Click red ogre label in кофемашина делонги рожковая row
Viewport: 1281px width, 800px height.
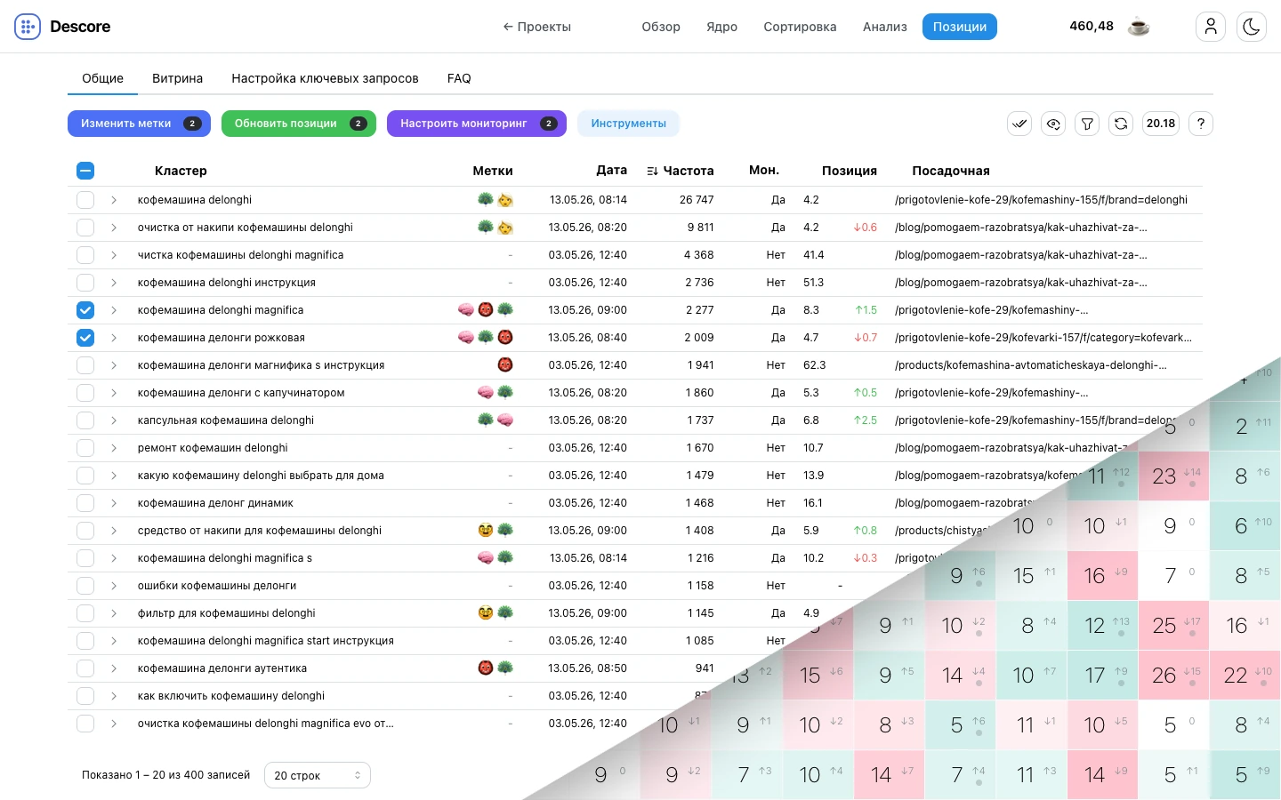point(505,338)
